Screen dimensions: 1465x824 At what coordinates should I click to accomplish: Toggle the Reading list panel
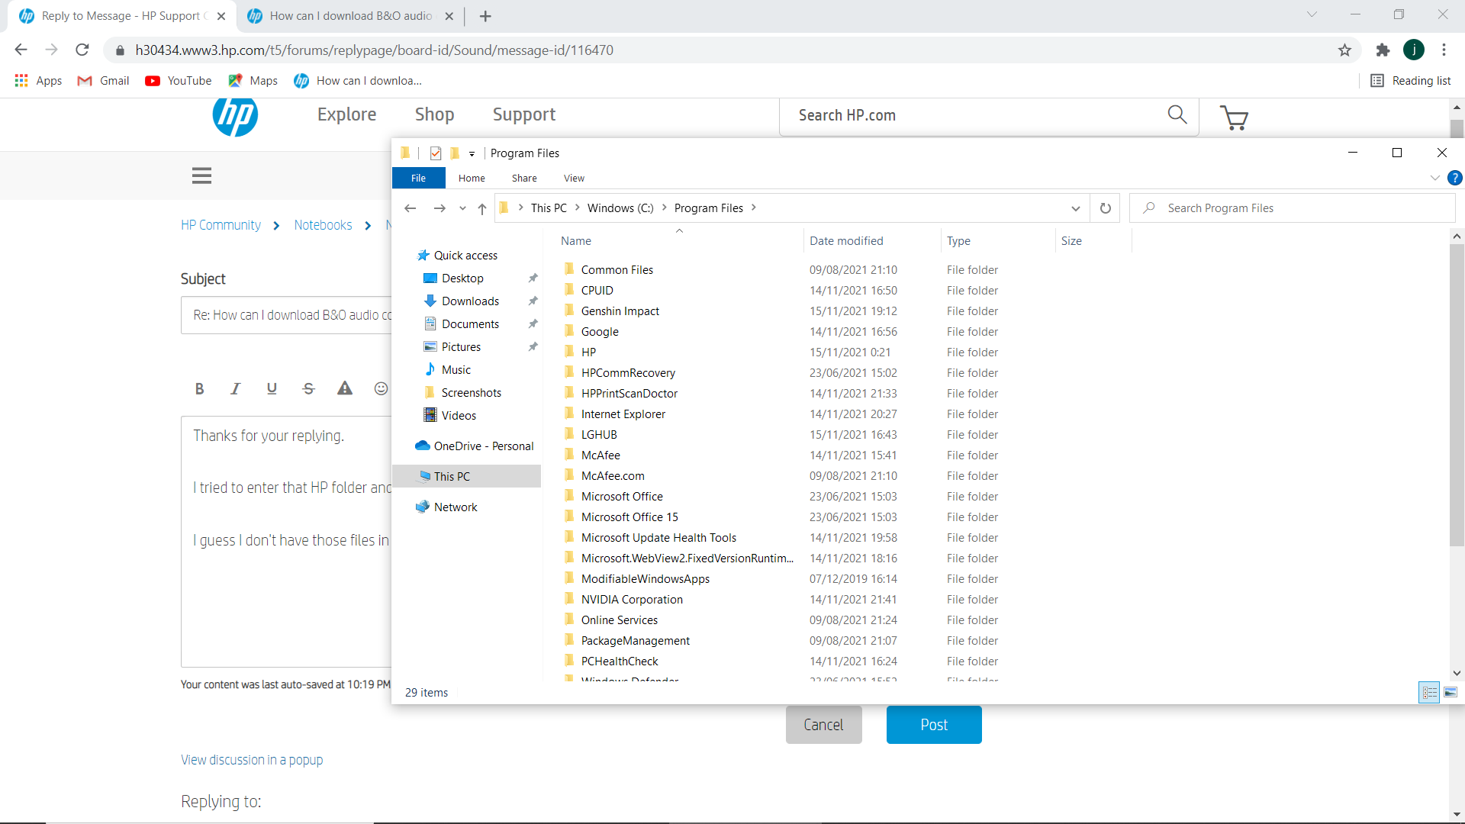[1411, 81]
